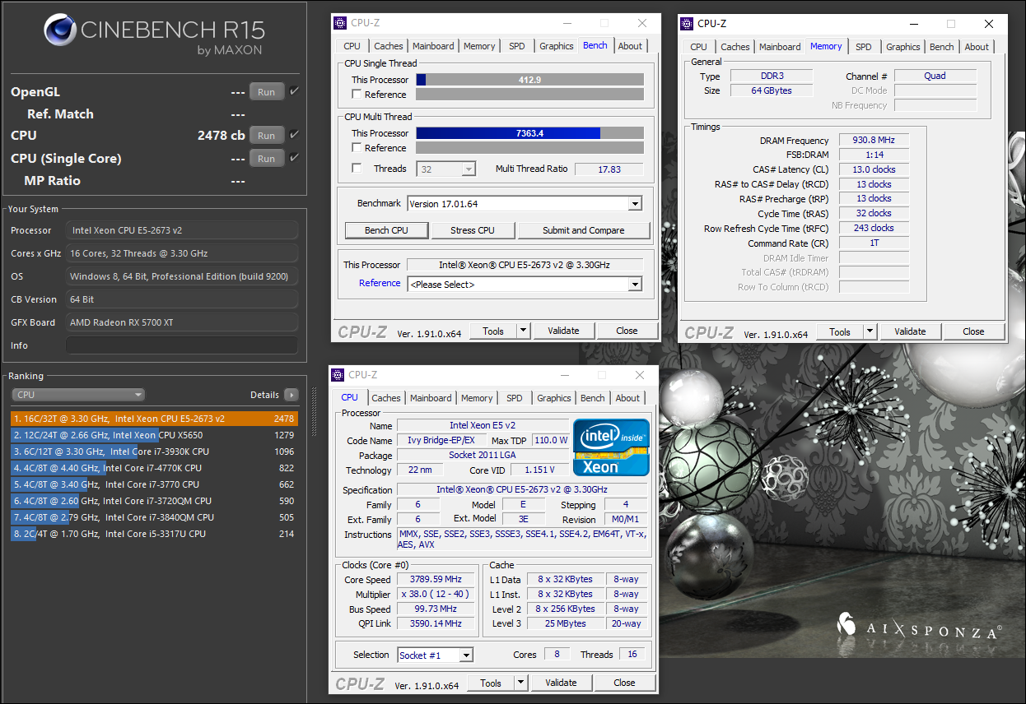This screenshot has height=704, width=1026.
Task: Select ranking row Intel Core i7-4770K
Action: click(154, 468)
